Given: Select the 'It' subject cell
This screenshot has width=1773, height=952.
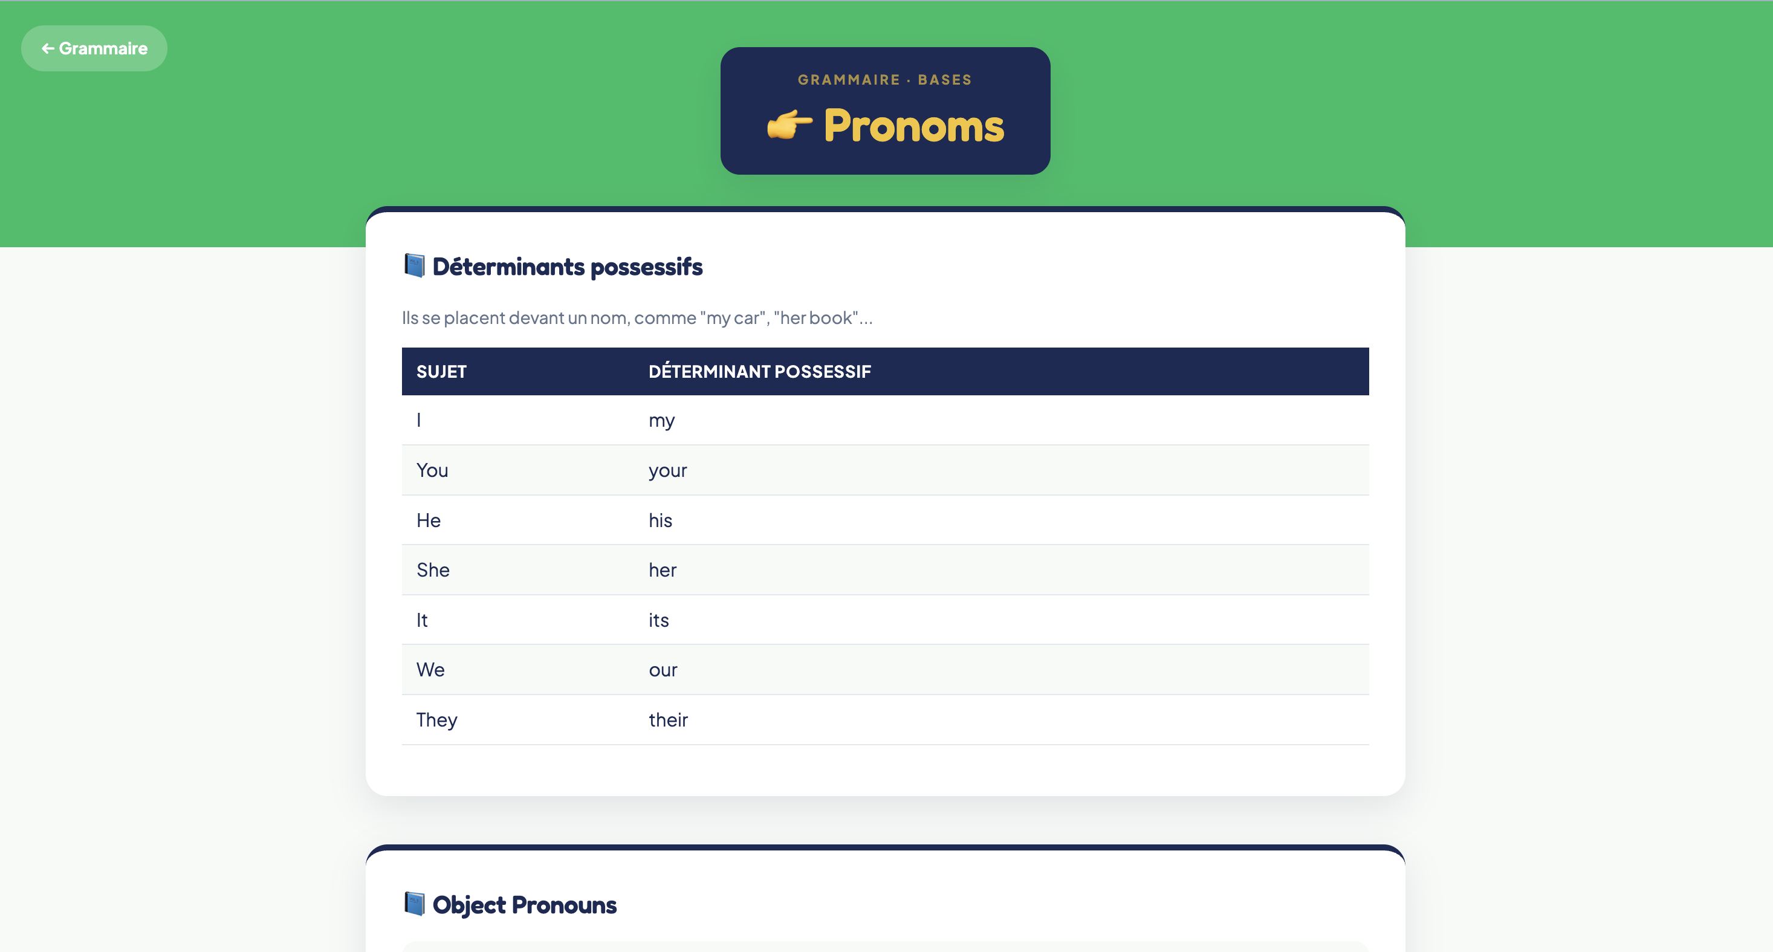Looking at the screenshot, I should (x=518, y=620).
